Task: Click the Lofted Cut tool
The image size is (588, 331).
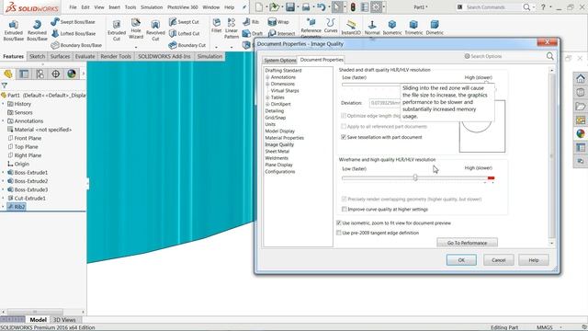Action: 184,33
